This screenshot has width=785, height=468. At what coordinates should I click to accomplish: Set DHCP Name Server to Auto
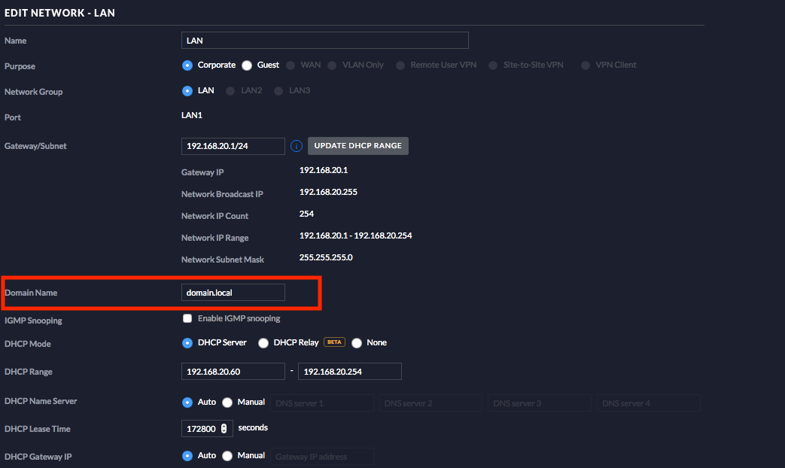(187, 403)
